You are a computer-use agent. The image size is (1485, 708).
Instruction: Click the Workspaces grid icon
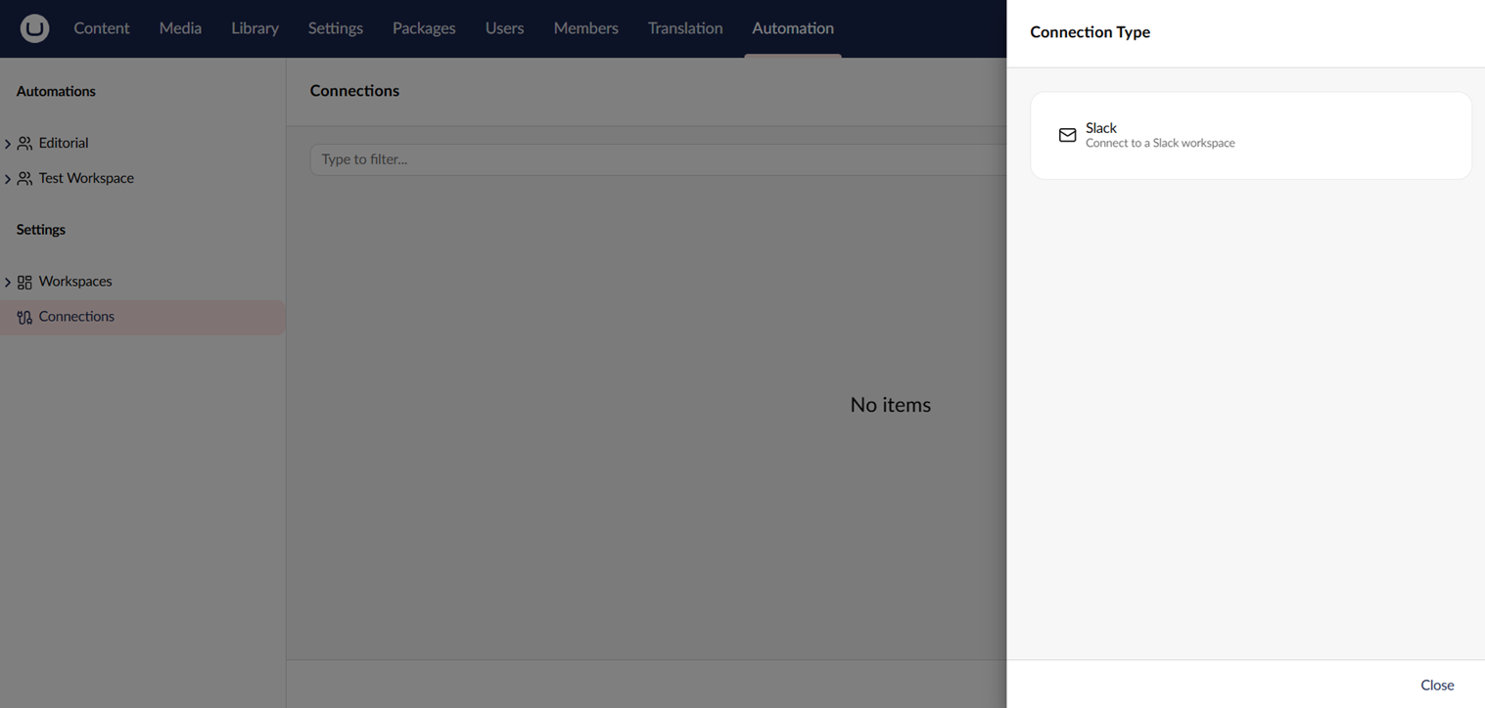pyautogui.click(x=24, y=283)
